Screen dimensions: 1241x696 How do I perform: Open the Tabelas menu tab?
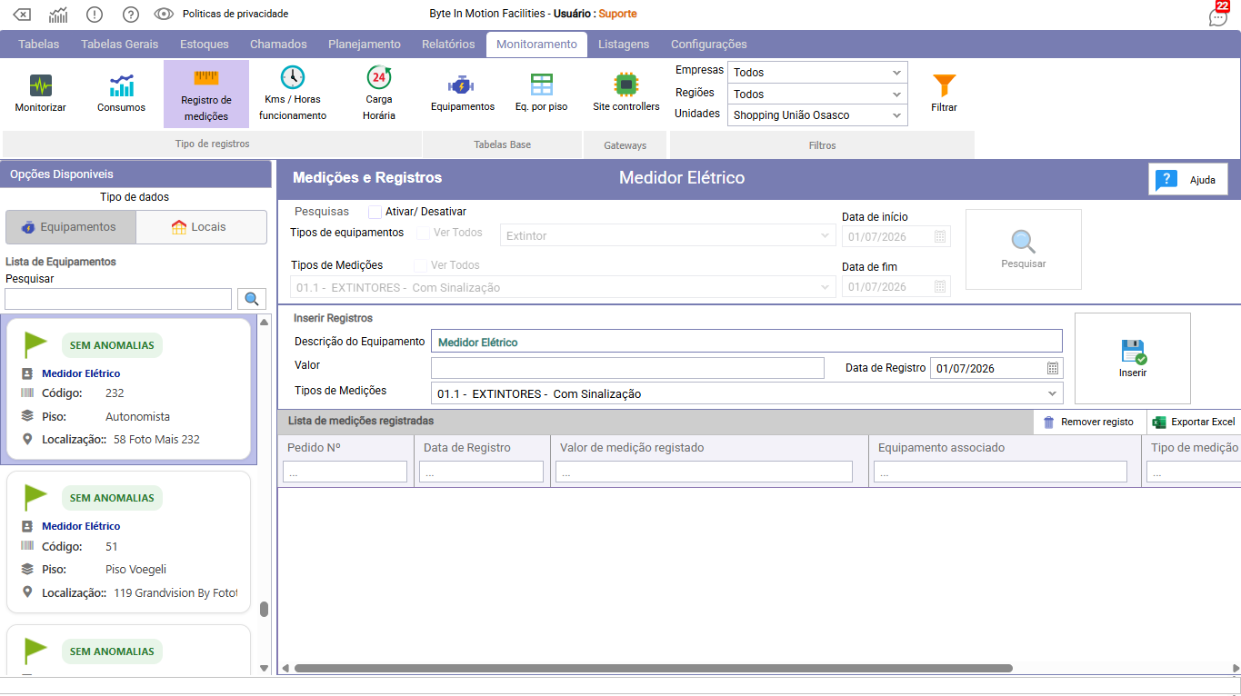click(38, 44)
